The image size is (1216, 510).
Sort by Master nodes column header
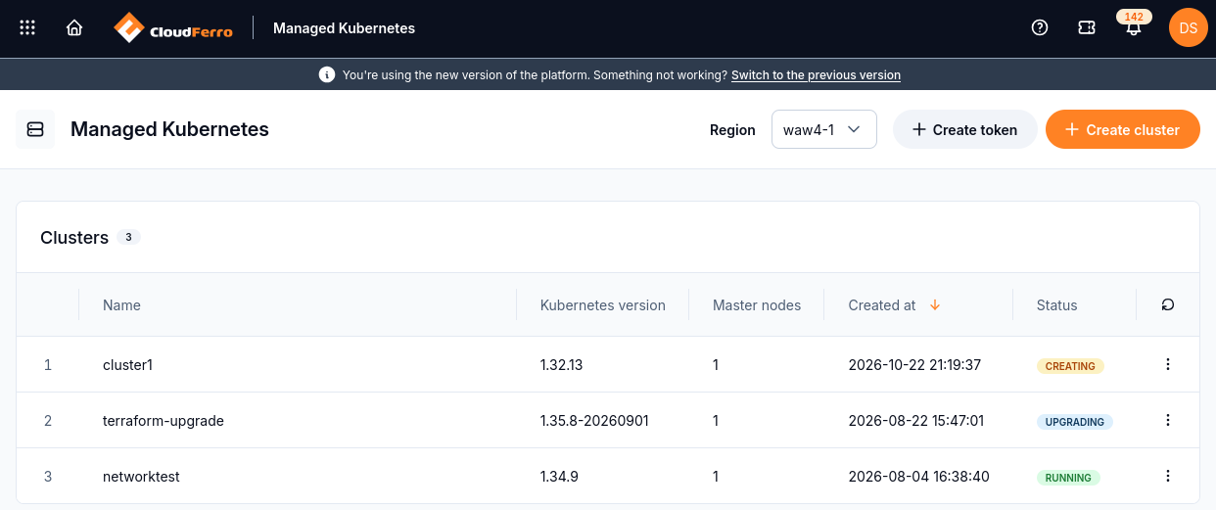(756, 305)
